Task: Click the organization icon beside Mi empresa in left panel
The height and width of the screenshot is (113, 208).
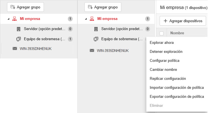Action: pos(14,19)
